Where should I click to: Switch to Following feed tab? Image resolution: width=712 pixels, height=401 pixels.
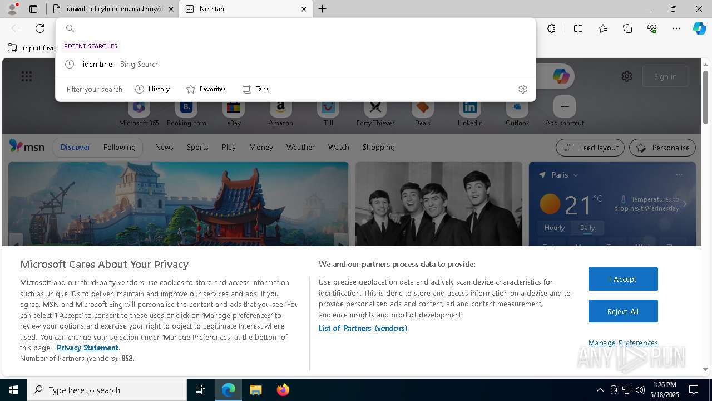tap(120, 147)
